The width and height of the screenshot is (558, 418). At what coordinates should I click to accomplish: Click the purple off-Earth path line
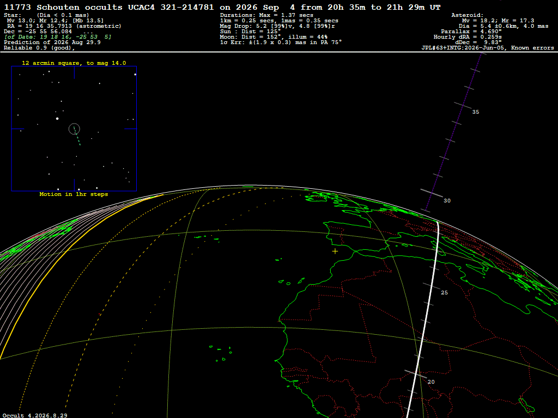click(454, 132)
